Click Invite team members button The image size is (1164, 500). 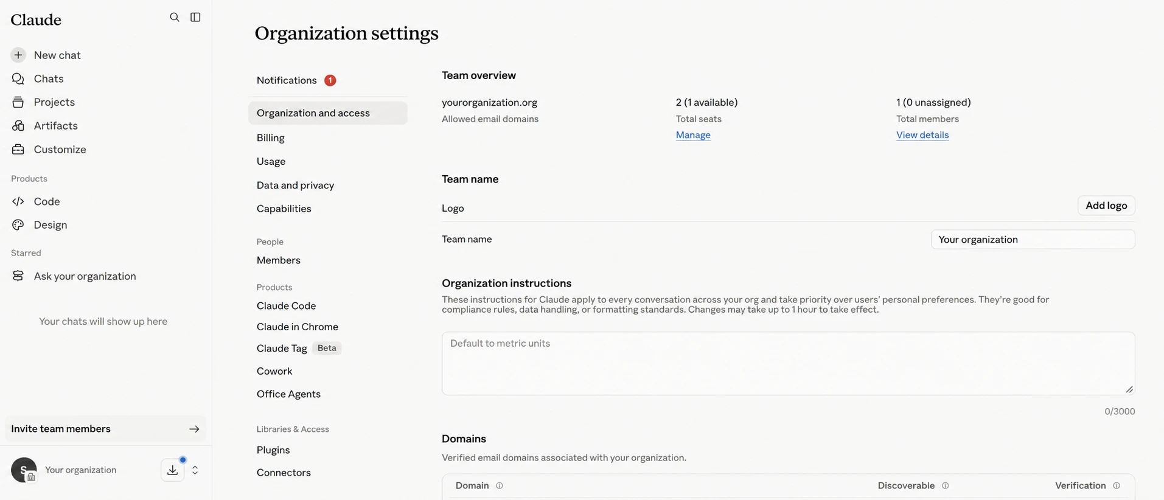tap(105, 429)
